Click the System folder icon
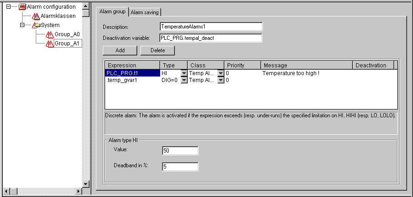Viewport: 413px width, 197px height. [x=36, y=25]
